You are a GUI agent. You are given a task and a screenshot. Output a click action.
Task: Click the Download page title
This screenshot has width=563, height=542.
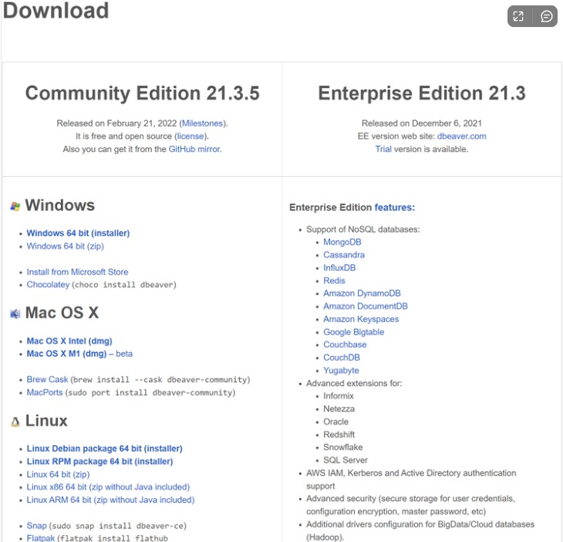(56, 10)
